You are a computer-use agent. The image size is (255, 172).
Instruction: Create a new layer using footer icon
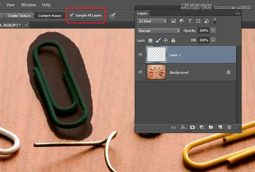click(220, 127)
